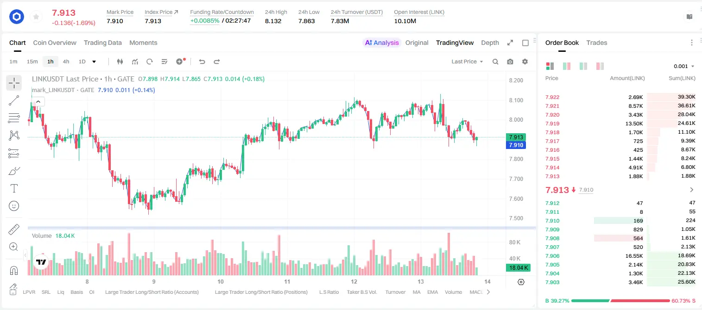Switch to the Trading Data tab

pyautogui.click(x=103, y=43)
